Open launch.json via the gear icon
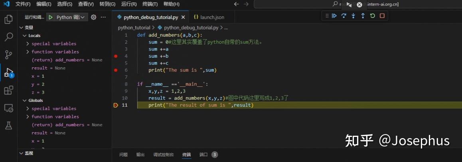This screenshot has width=462, height=162. pyautogui.click(x=94, y=18)
